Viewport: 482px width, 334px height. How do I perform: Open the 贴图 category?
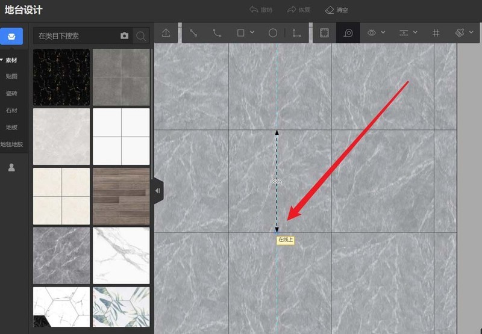(x=11, y=76)
